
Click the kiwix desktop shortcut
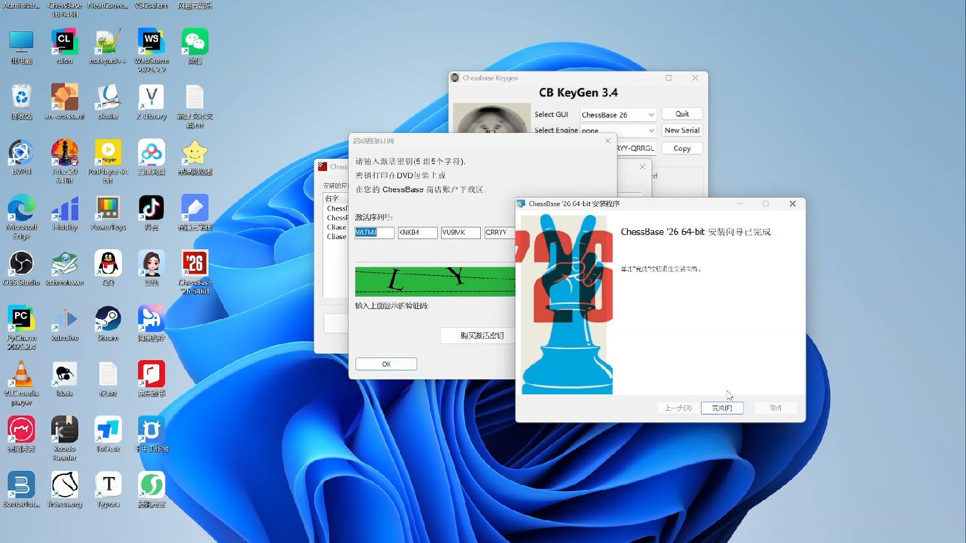click(65, 379)
